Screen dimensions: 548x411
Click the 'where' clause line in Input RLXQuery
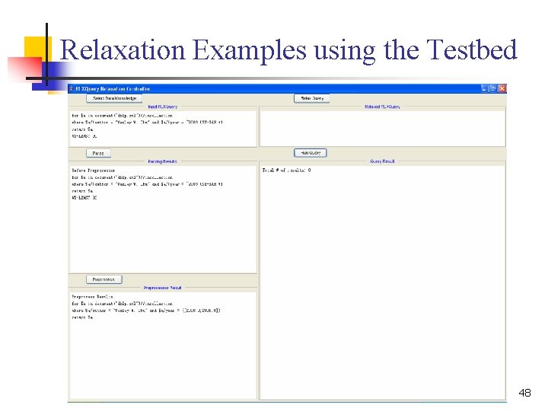(x=147, y=123)
